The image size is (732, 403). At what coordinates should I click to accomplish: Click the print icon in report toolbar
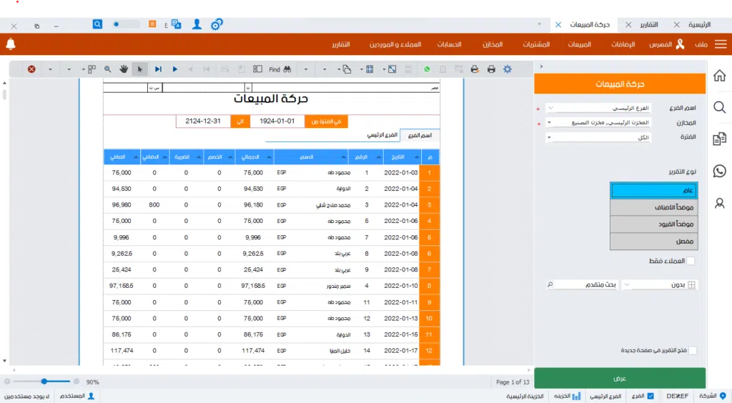(x=491, y=69)
